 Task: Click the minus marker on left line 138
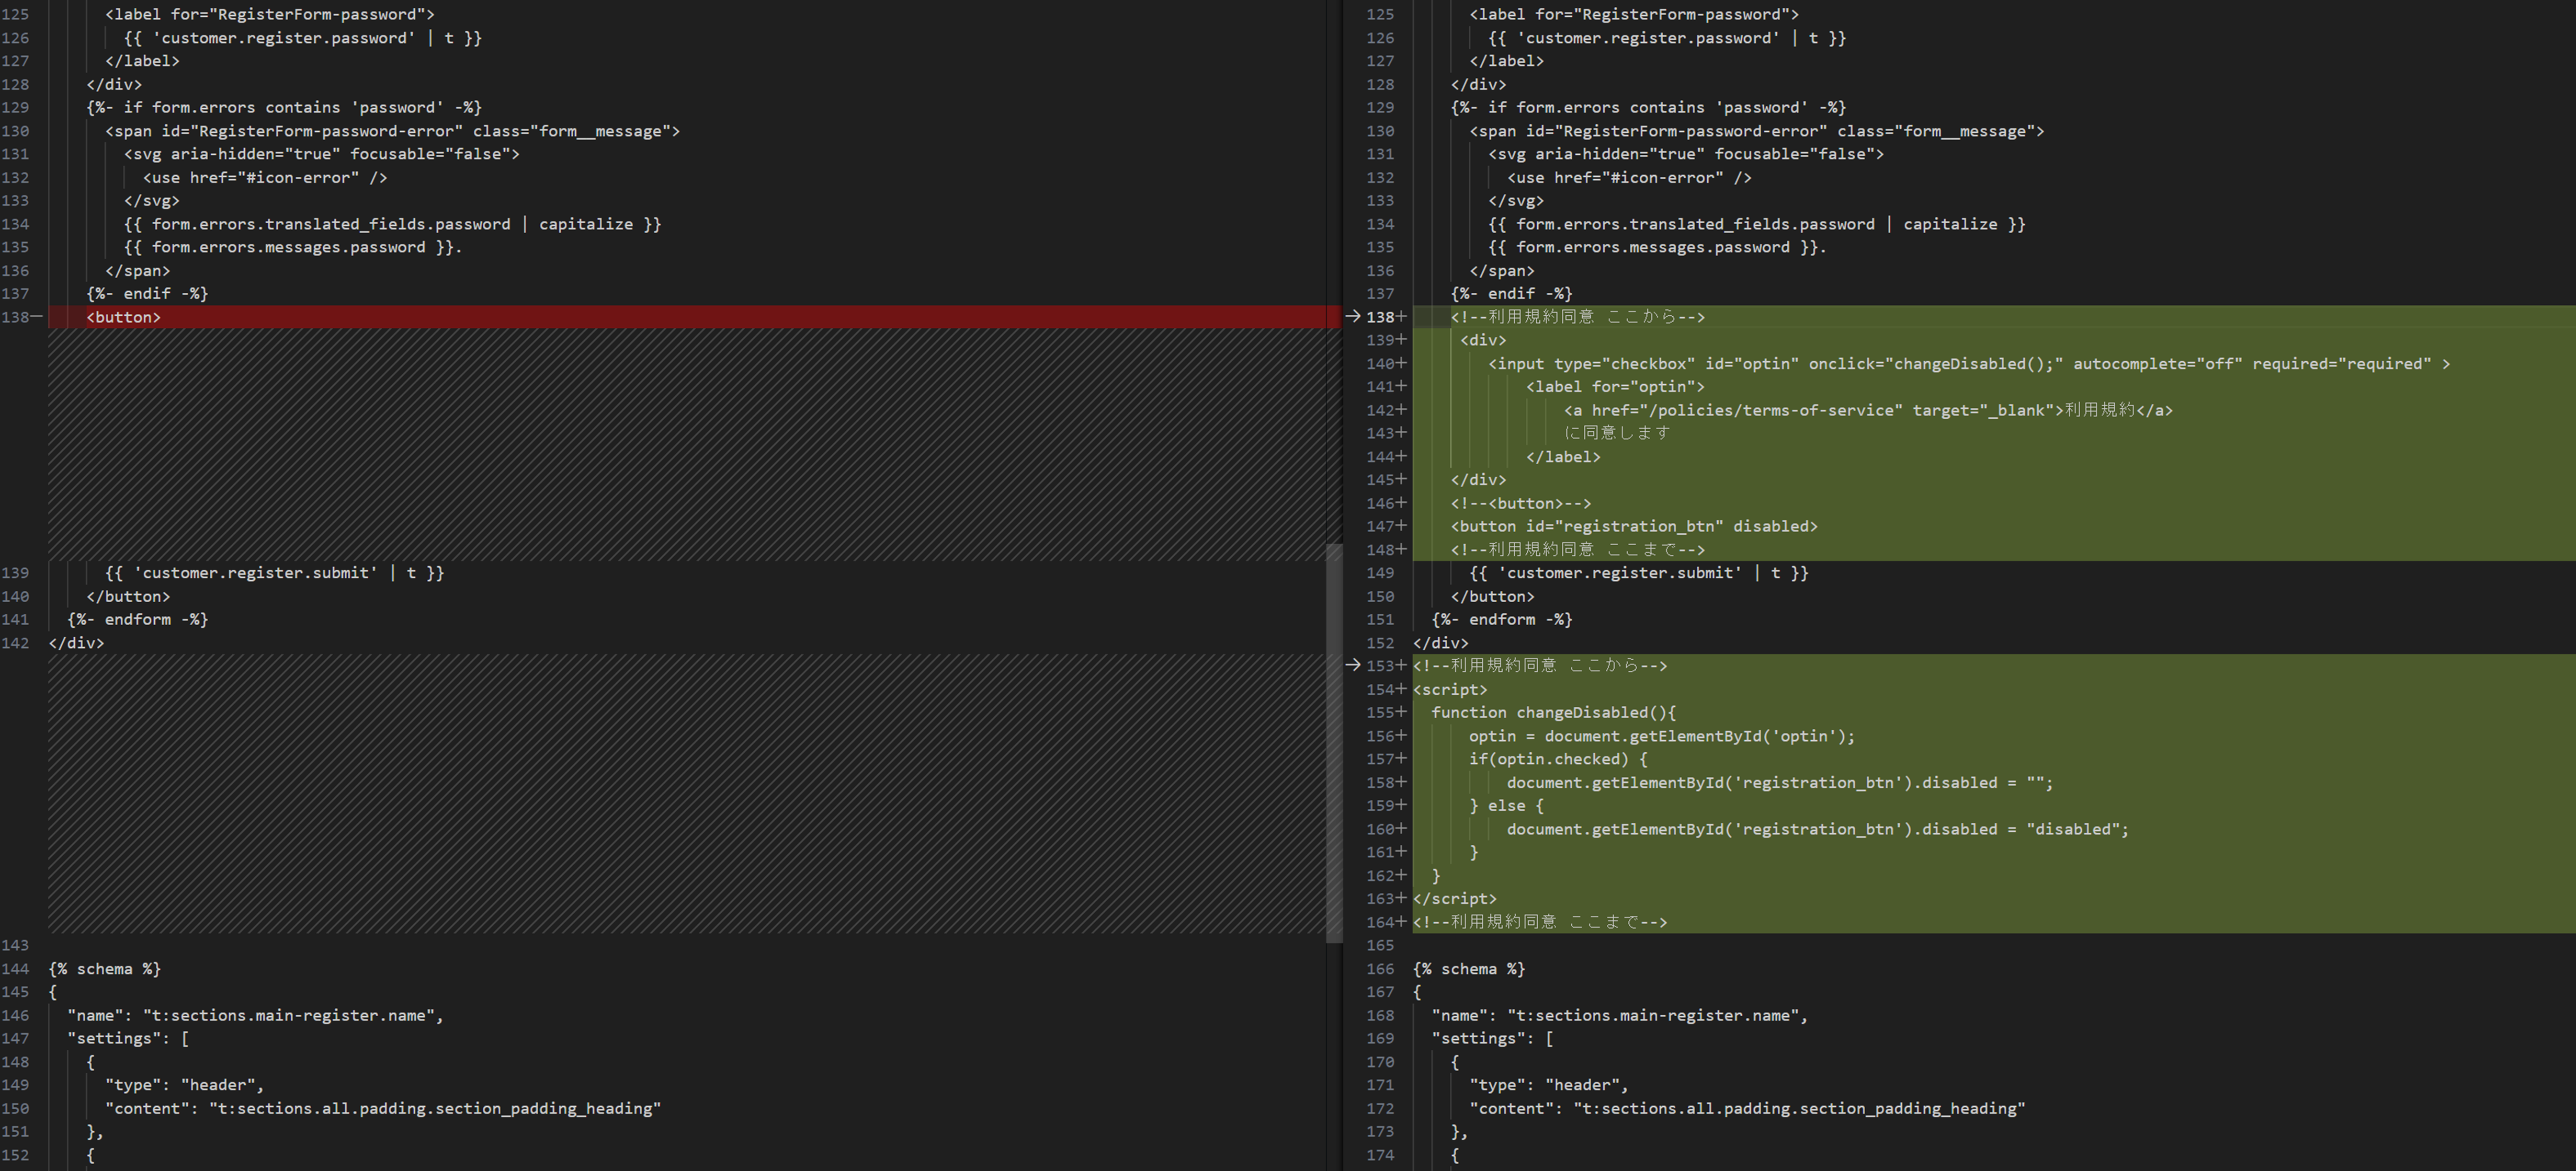point(37,316)
